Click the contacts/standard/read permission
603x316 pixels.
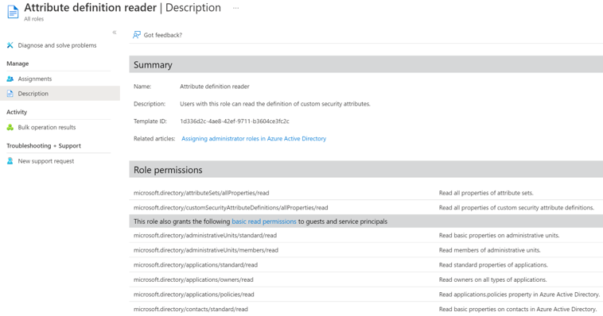[191, 309]
